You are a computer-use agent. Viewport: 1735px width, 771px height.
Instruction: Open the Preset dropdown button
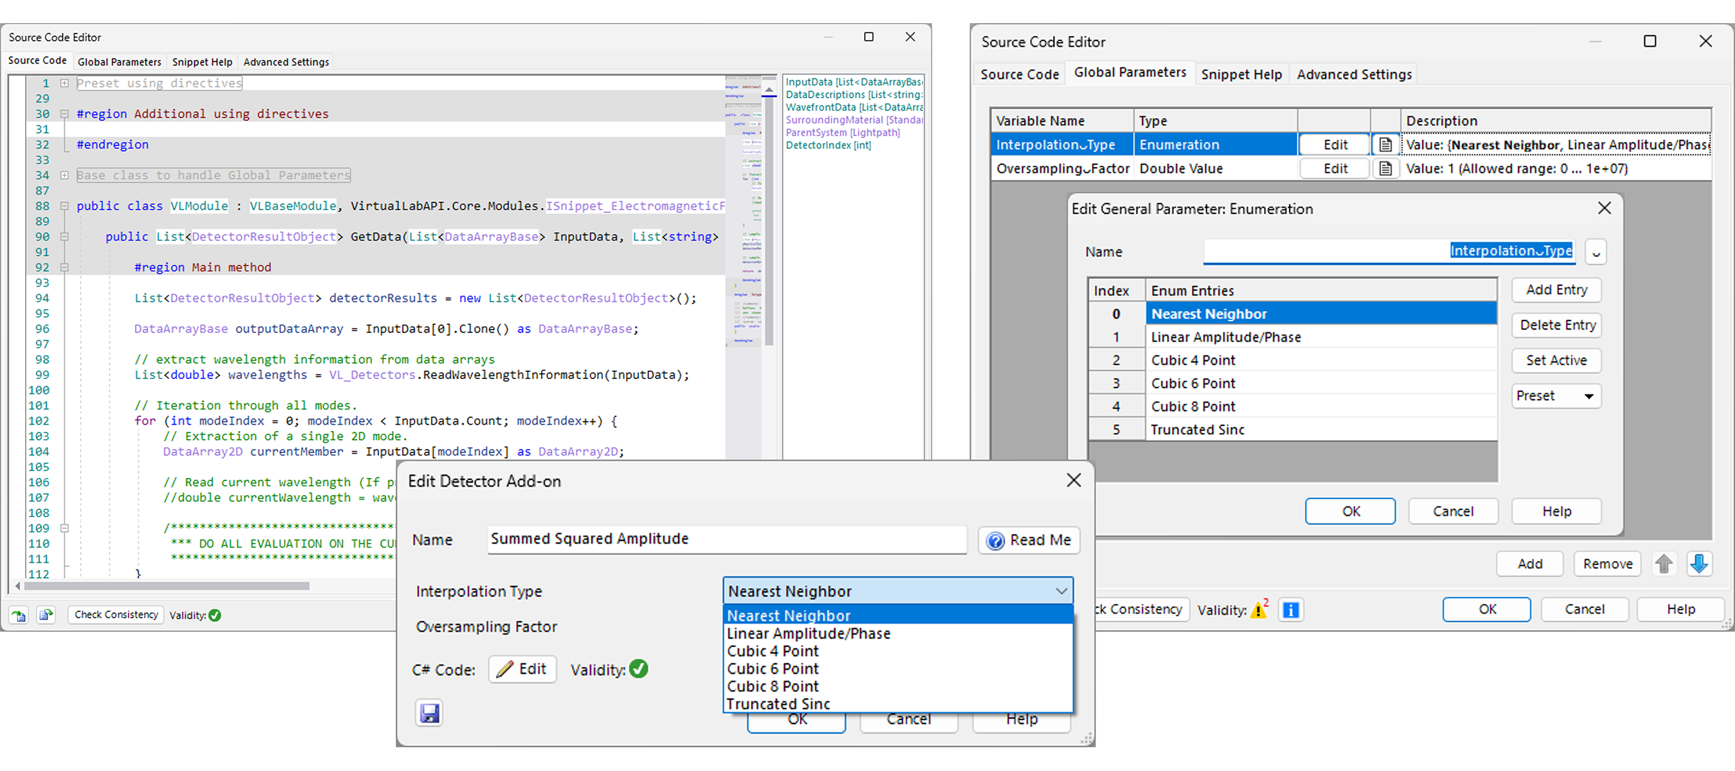(1556, 396)
